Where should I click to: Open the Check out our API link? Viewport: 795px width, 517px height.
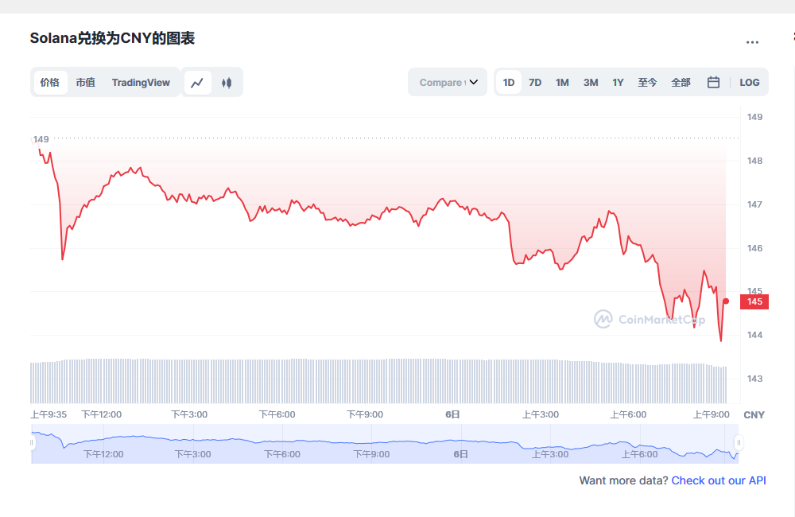click(x=719, y=480)
